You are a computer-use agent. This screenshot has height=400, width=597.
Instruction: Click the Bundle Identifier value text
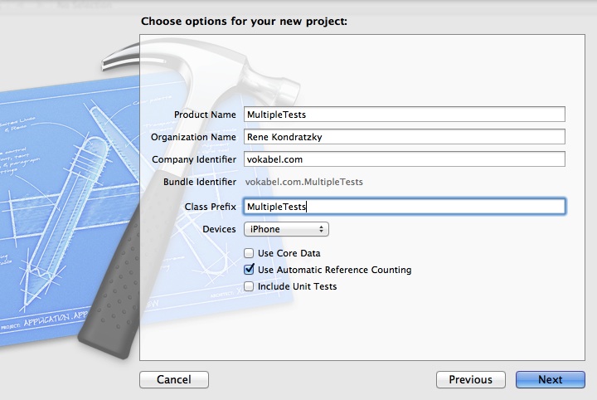(x=303, y=182)
